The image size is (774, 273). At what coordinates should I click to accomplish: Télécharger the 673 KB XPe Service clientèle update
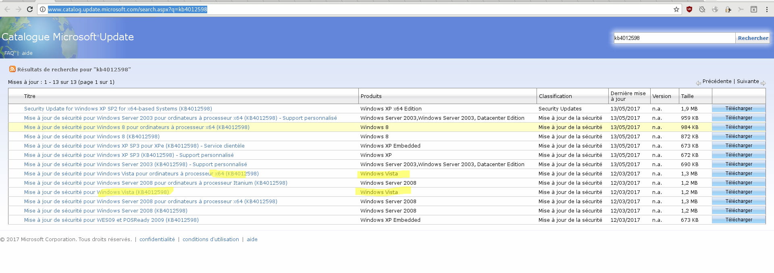pos(739,146)
